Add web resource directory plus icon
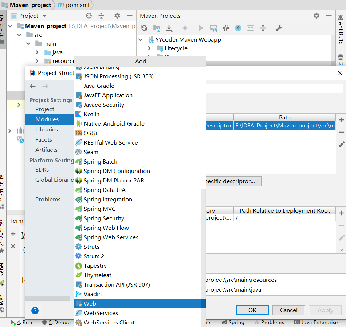 (342, 213)
